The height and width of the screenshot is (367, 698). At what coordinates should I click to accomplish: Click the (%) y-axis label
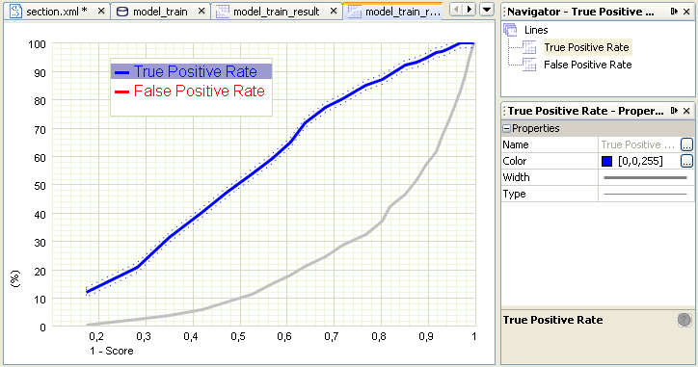[x=14, y=279]
